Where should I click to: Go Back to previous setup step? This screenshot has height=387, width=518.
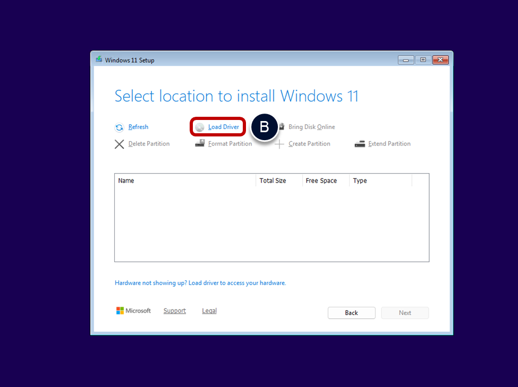(351, 313)
